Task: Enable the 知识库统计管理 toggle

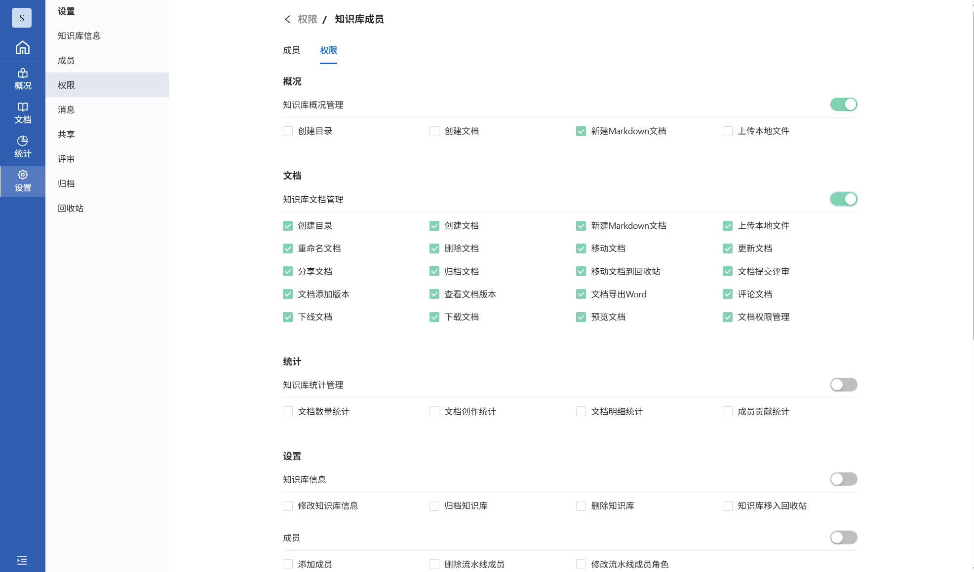Action: pyautogui.click(x=843, y=385)
